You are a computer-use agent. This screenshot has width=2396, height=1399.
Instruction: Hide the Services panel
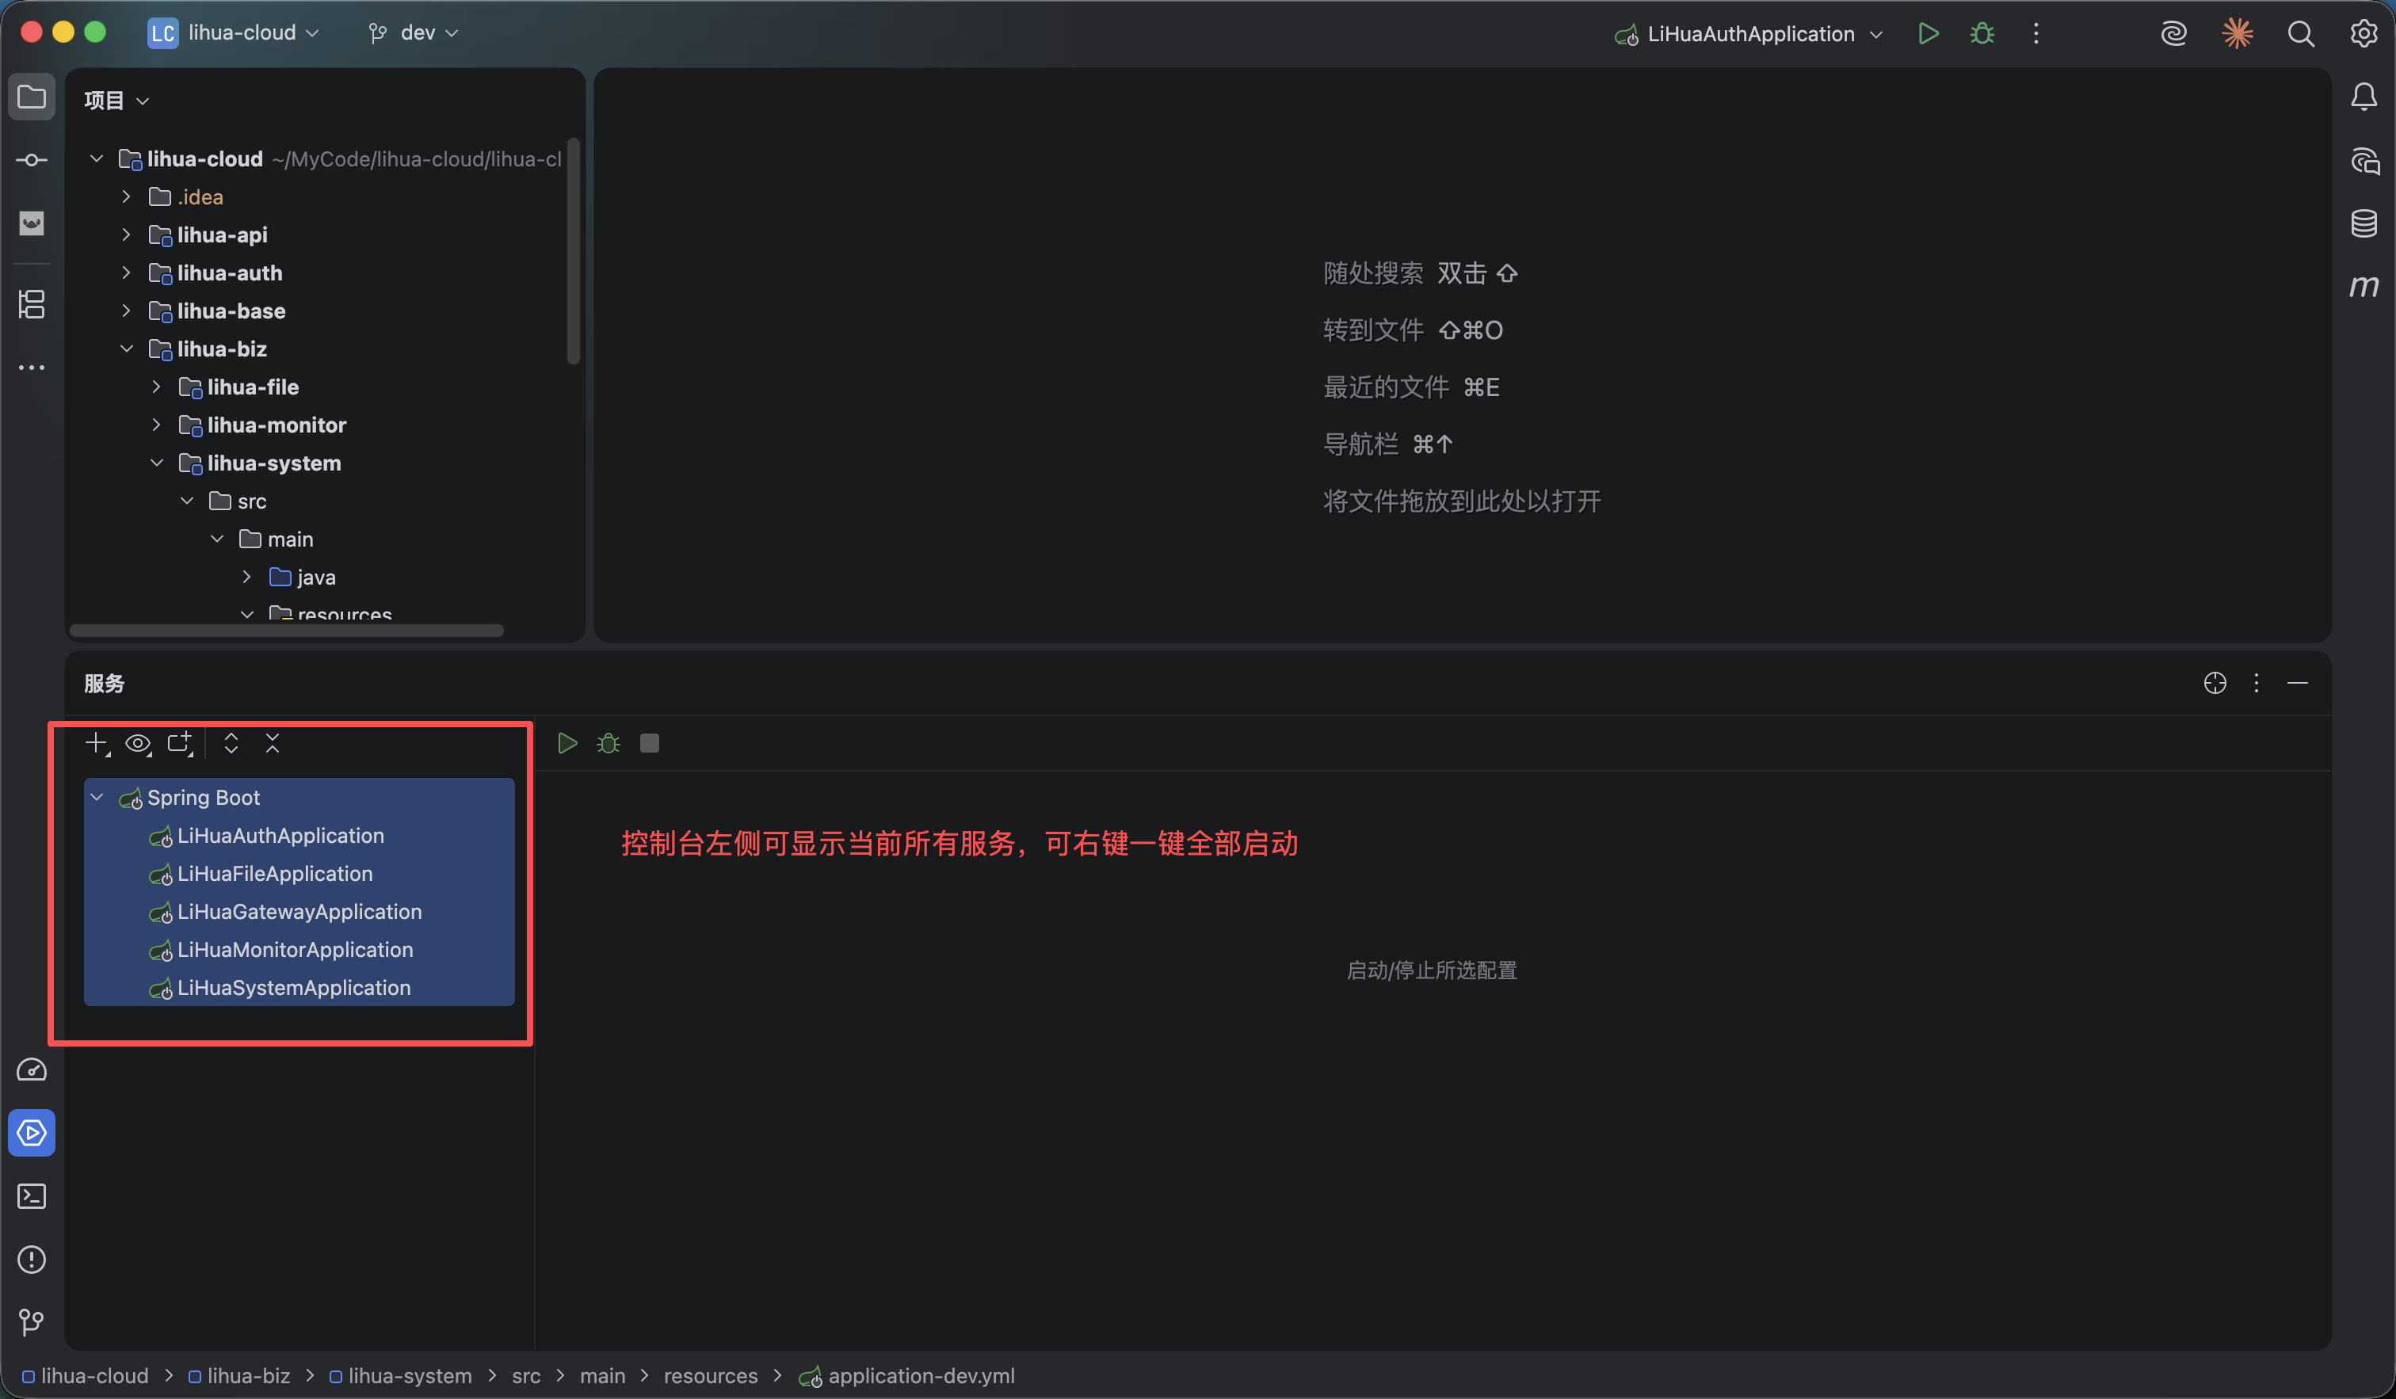[2297, 684]
